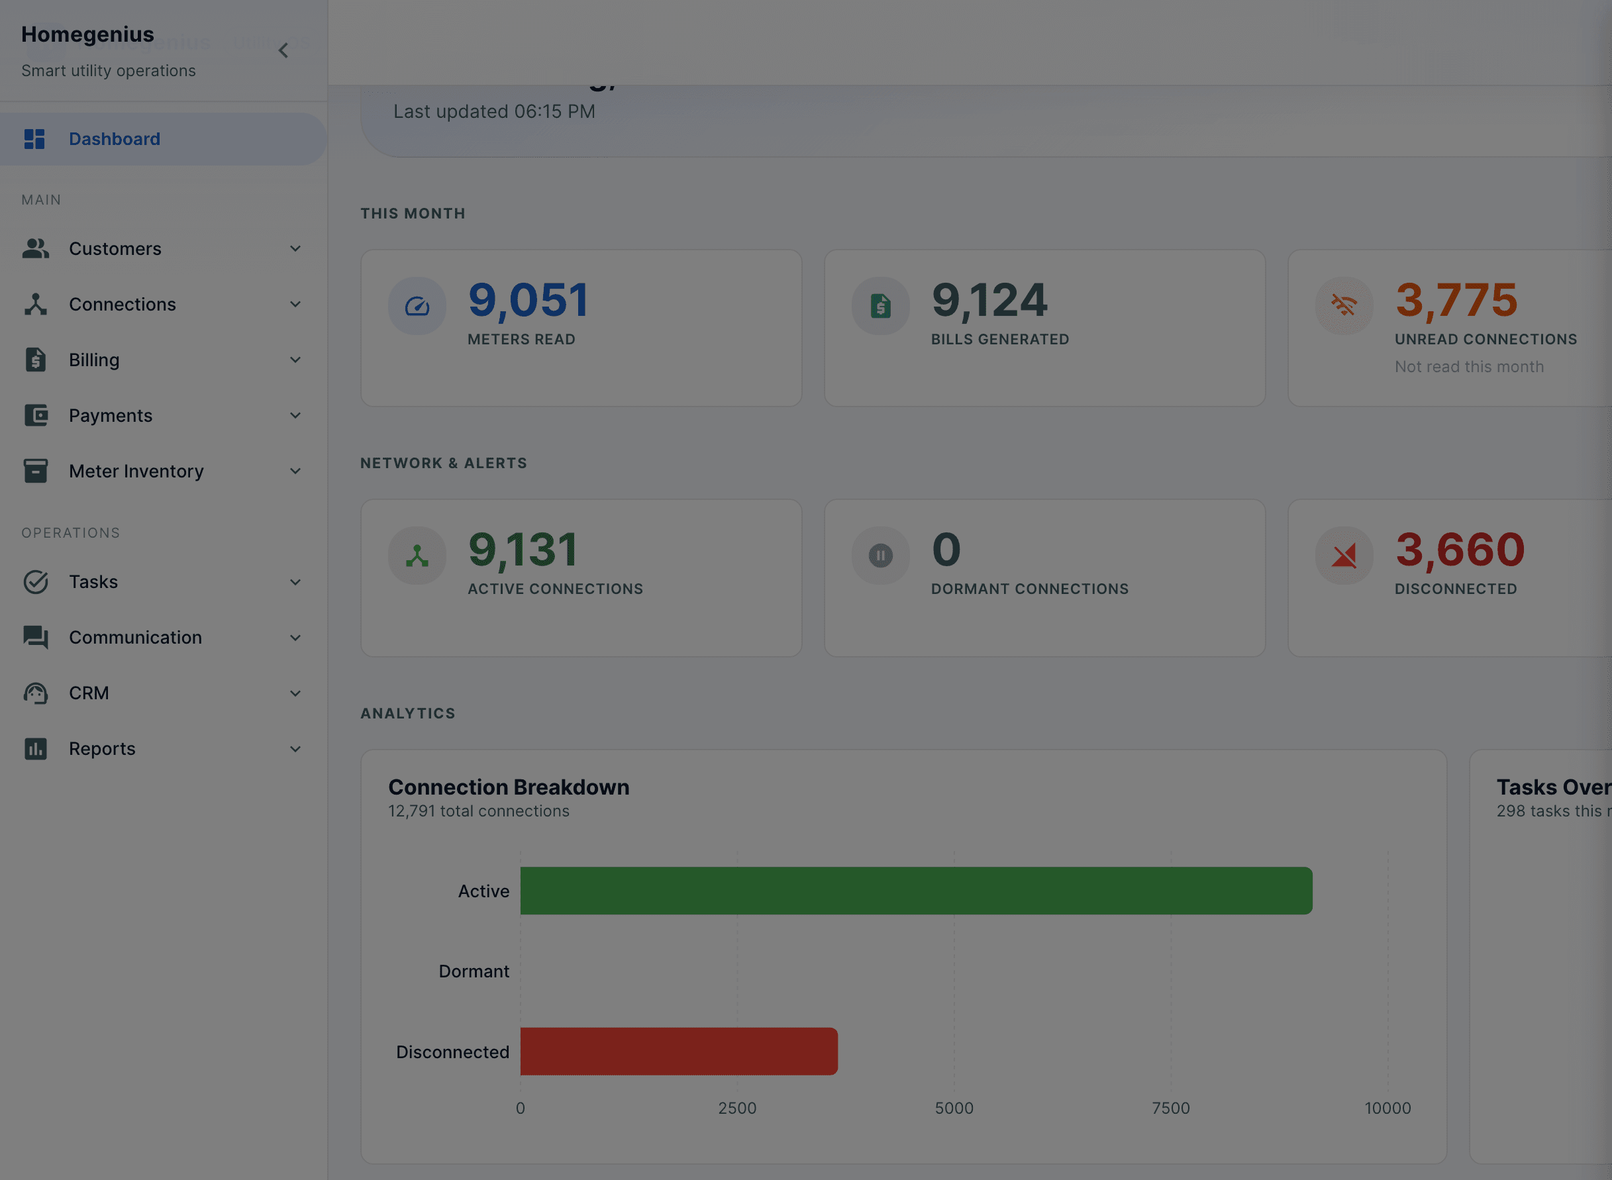Click the Communication chat icon
The image size is (1612, 1180).
coord(36,638)
